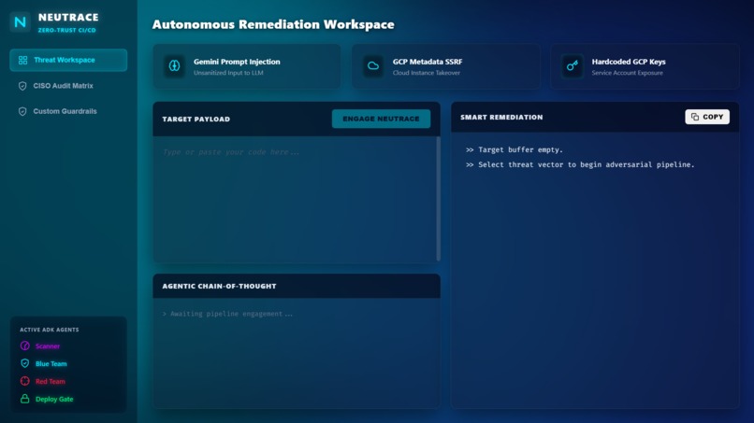754x423 pixels.
Task: Click the Autonomous Remediation Workspace heading
Action: click(273, 24)
